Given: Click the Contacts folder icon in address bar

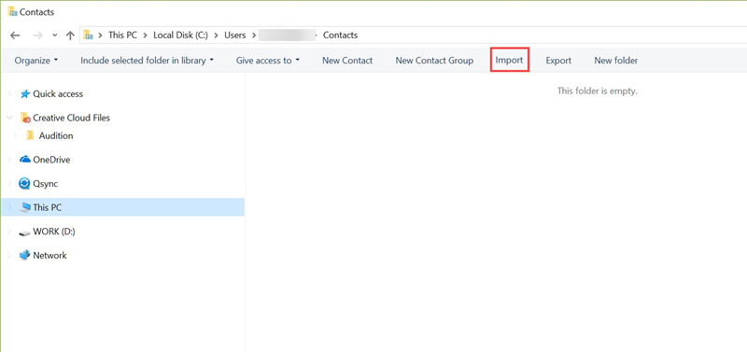Looking at the screenshot, I should point(88,35).
